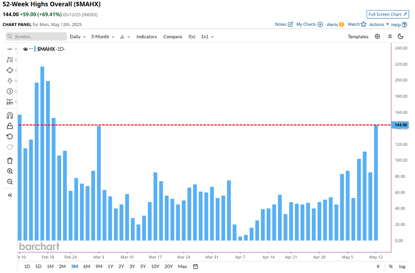The width and height of the screenshot is (415, 273).
Task: Enable log scale on price axis
Action: 402,266
